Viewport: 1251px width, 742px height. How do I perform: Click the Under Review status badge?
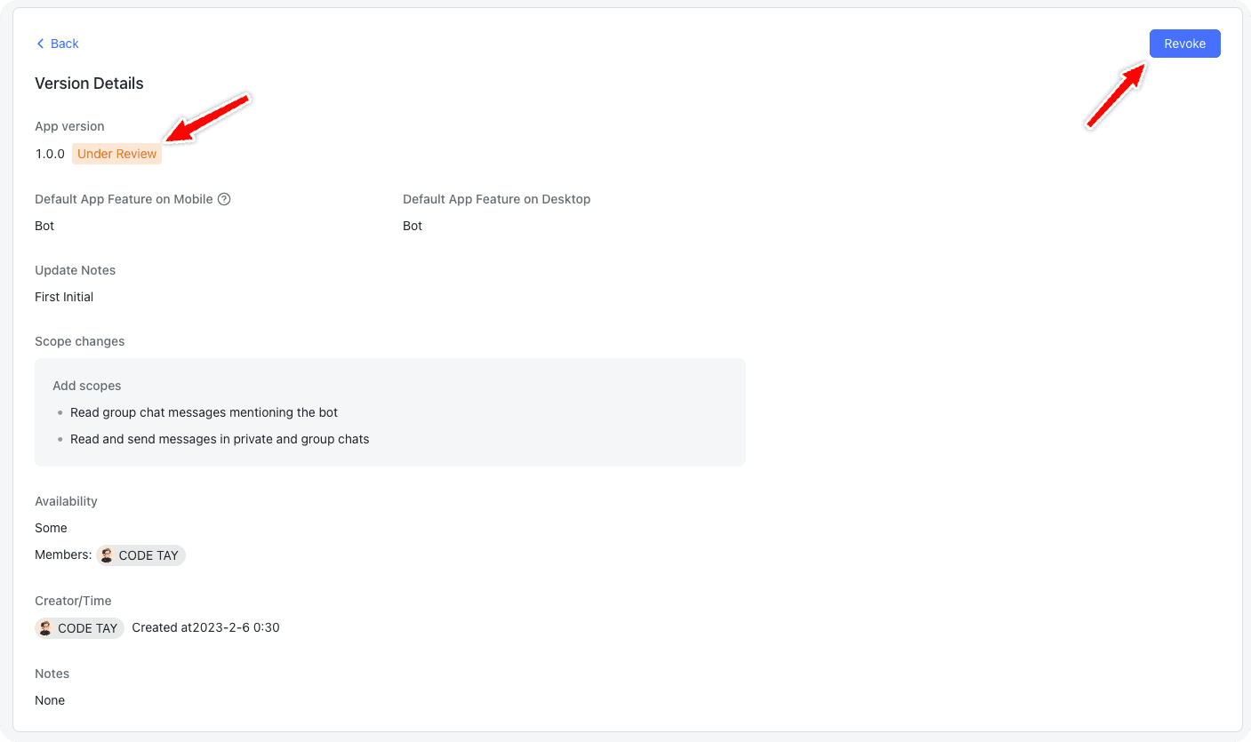pos(116,154)
